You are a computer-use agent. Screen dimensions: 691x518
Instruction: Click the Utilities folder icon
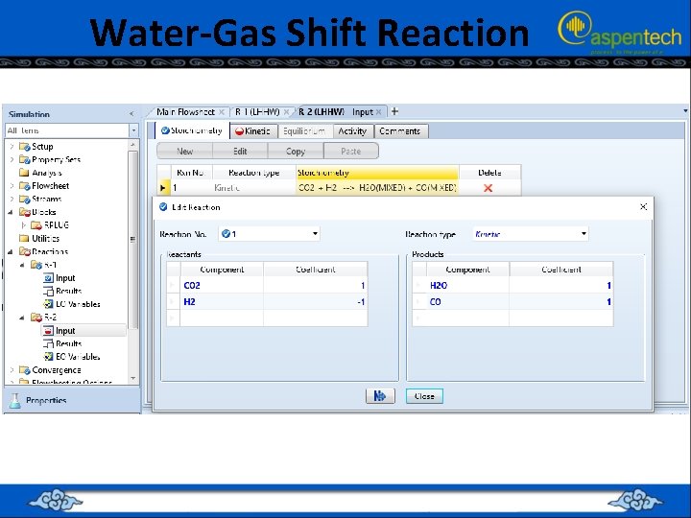[24, 238]
